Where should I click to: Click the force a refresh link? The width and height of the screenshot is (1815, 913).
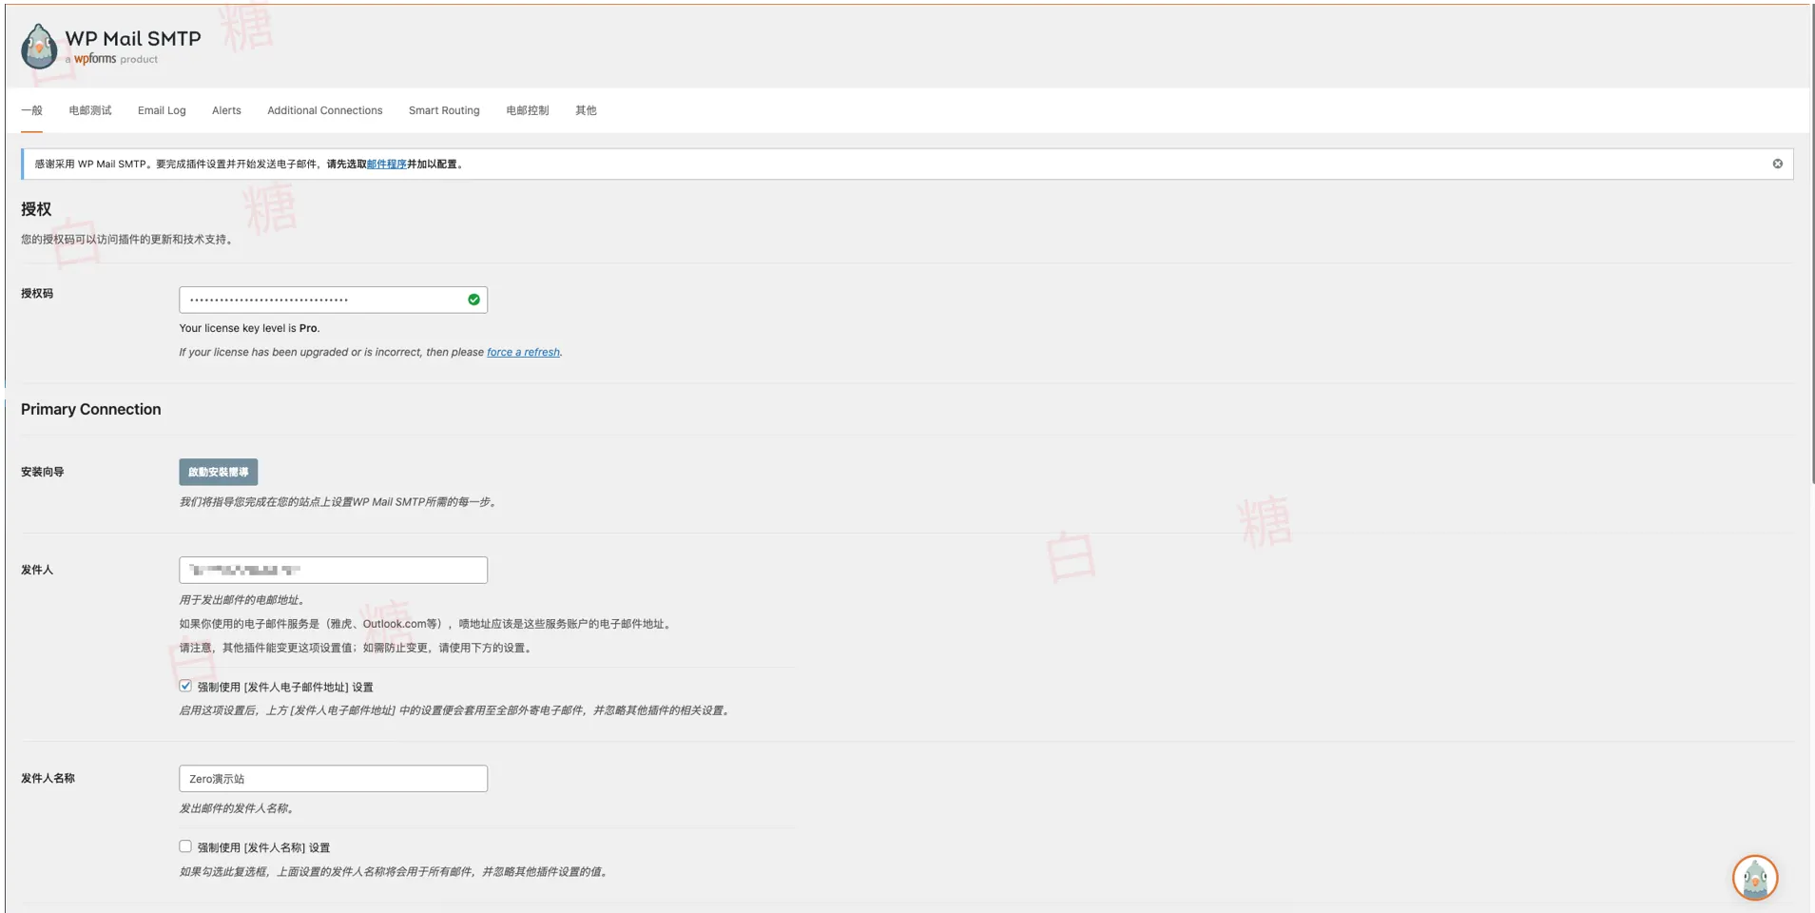pos(523,352)
